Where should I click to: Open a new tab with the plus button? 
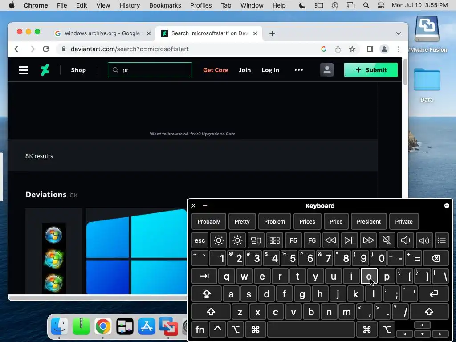pyautogui.click(x=272, y=33)
